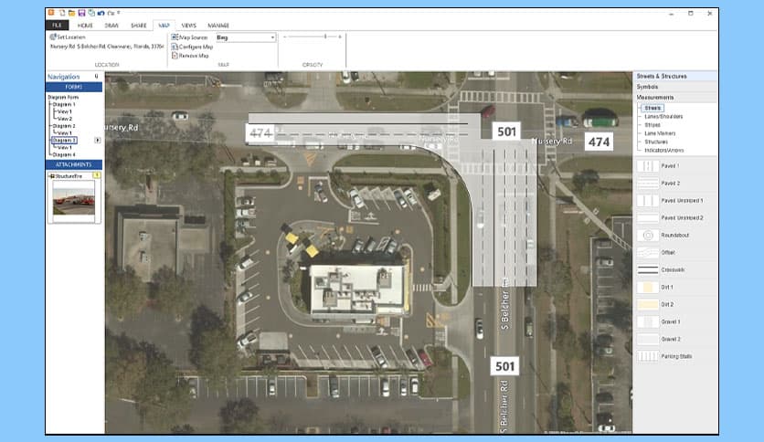Switch to the VIEWS ribbon tab
This screenshot has width=764, height=442.
pos(188,26)
